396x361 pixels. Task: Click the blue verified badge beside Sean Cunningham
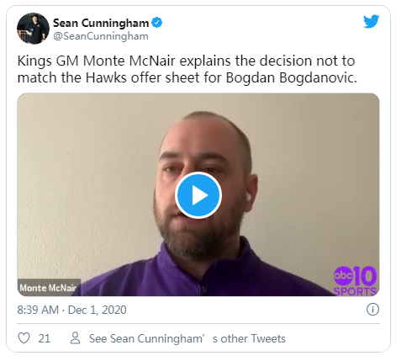pos(157,23)
